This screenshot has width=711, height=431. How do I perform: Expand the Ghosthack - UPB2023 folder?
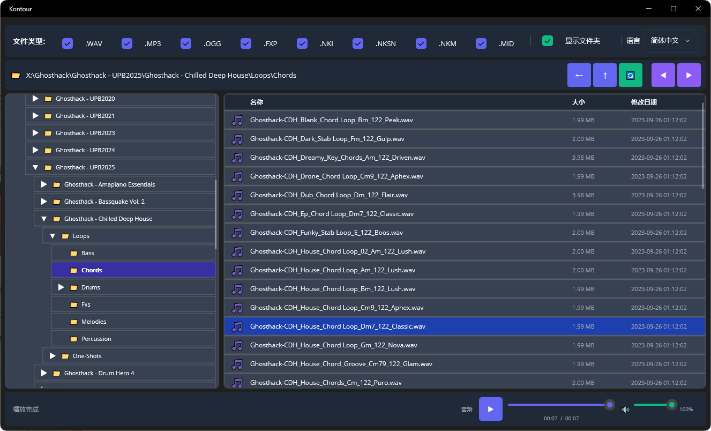35,133
